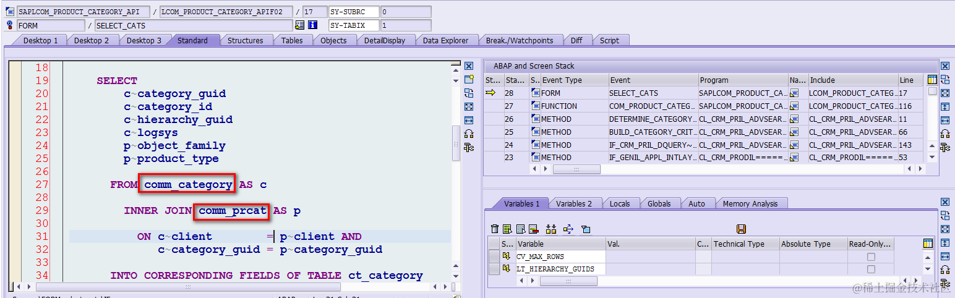Click the branching arrows icon in variables toolbar
Image resolution: width=955 pixels, height=298 pixels.
click(568, 229)
